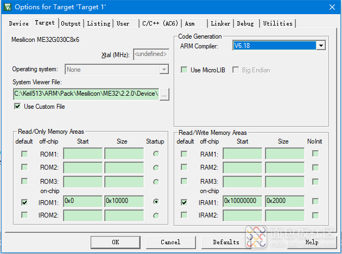Click the IROM1 Start field showing 0x0
The height and width of the screenshot is (254, 342).
coord(83,201)
